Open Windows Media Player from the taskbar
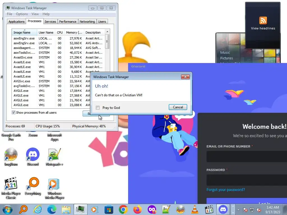Screen dimensions: 287x215 [x=95, y=209]
